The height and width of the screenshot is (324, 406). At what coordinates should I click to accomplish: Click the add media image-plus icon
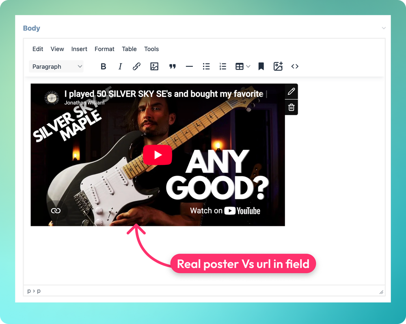click(x=278, y=66)
